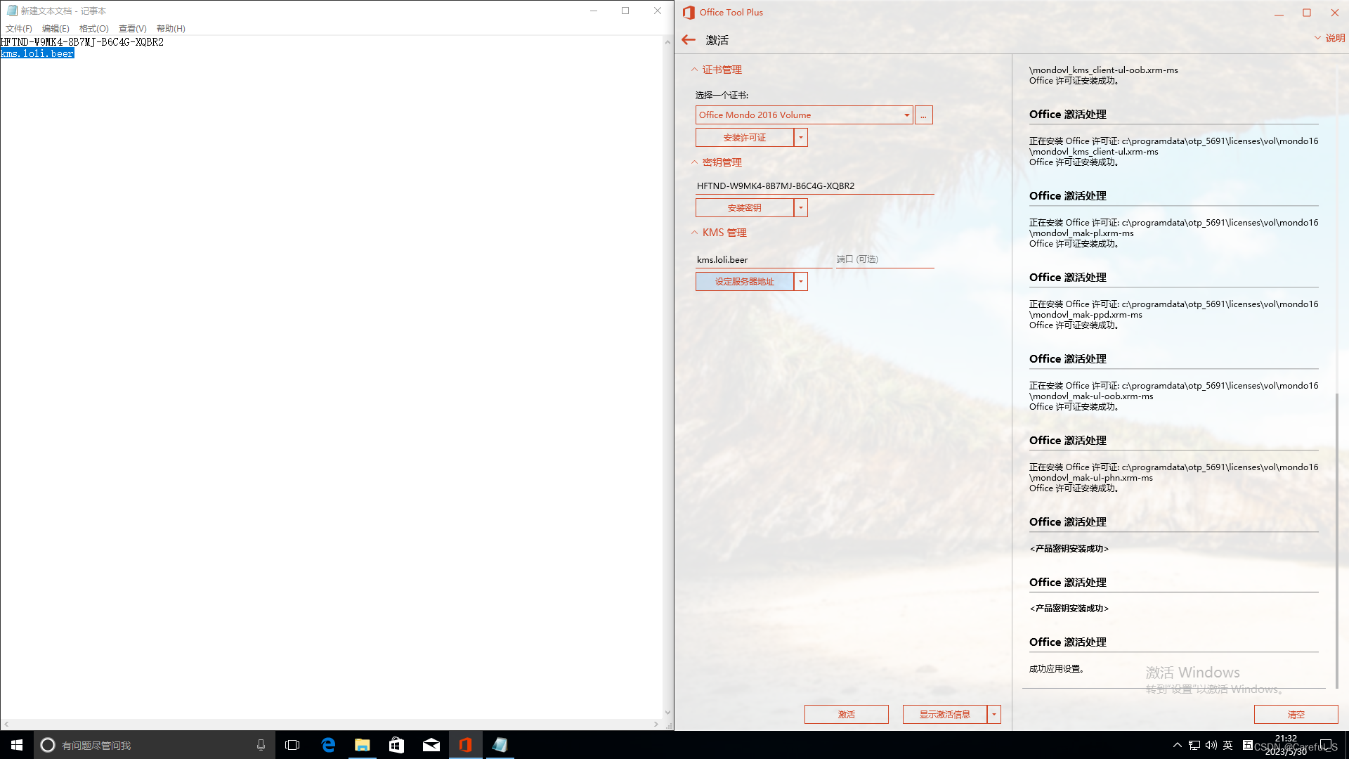Click the Task View taskbar icon
Image resolution: width=1349 pixels, height=759 pixels.
tap(292, 745)
